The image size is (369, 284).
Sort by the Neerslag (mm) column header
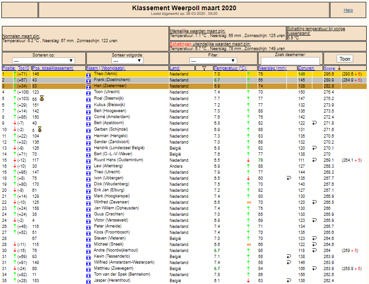click(x=272, y=68)
